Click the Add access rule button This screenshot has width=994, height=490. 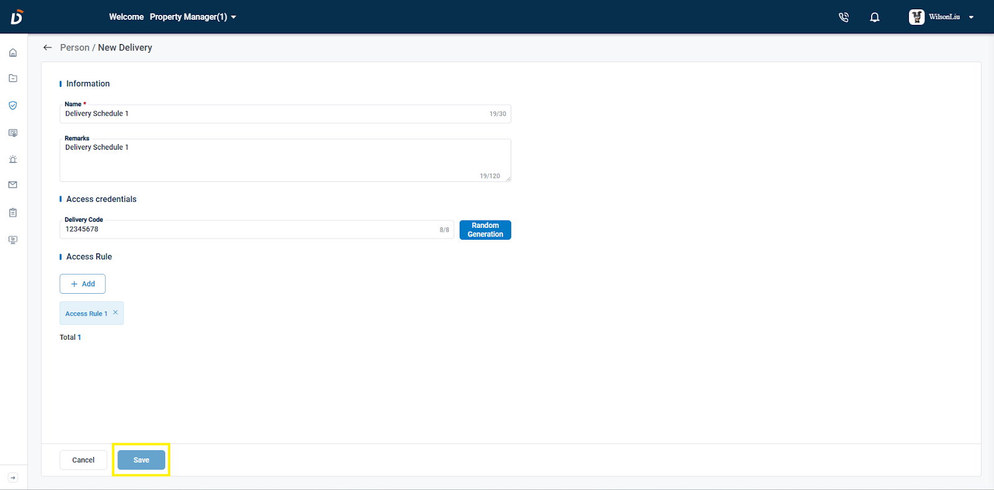pos(83,284)
